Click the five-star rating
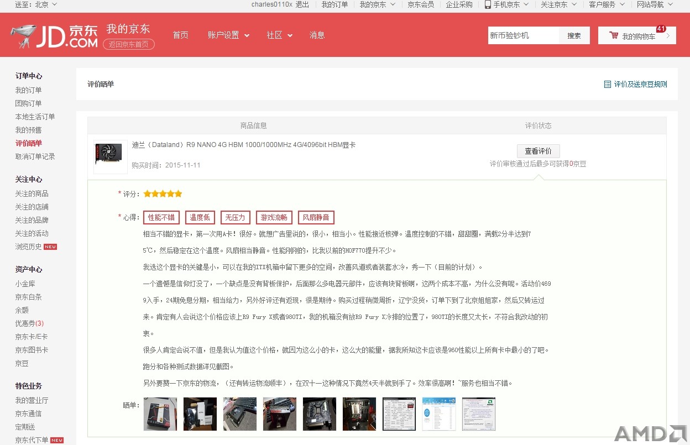The image size is (690, 445). (163, 194)
